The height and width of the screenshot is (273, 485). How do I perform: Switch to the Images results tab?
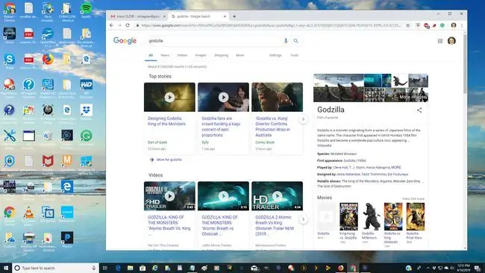point(201,55)
